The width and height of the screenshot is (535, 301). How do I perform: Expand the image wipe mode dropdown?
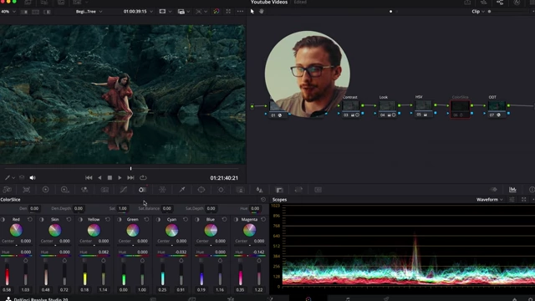point(171,11)
